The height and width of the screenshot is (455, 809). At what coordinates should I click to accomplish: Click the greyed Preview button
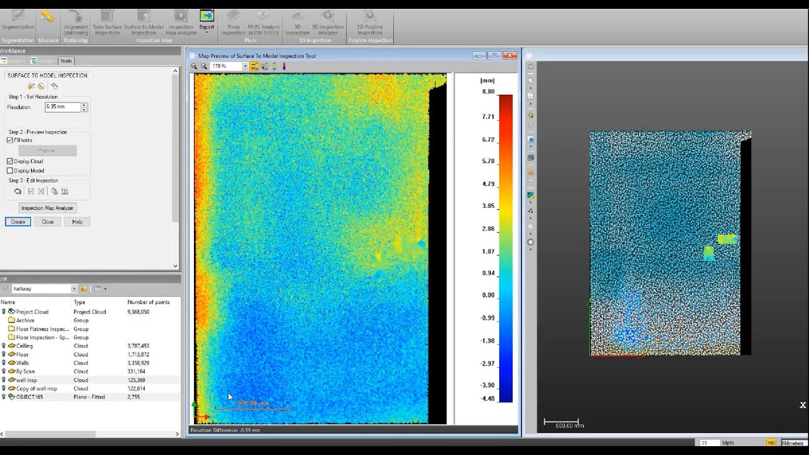pyautogui.click(x=47, y=150)
